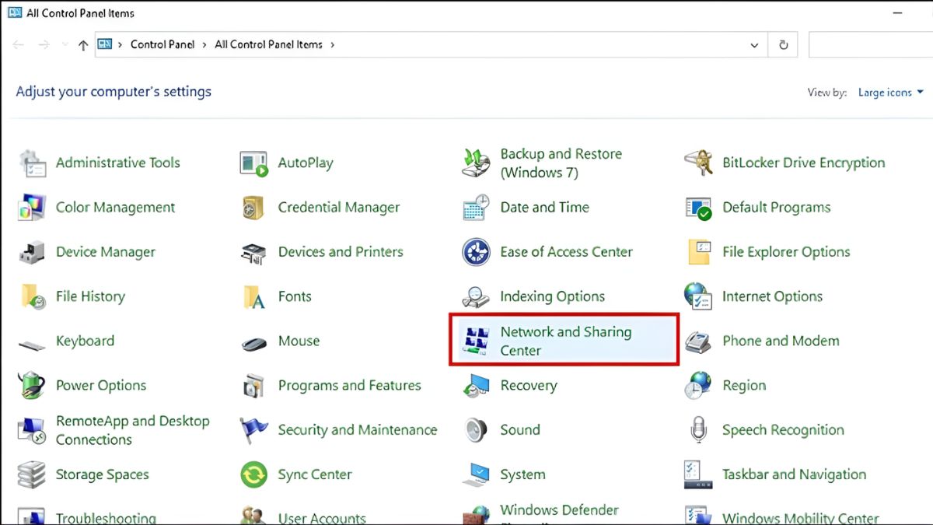
Task: Select Control Panel in the breadcrumb path
Action: coord(162,44)
